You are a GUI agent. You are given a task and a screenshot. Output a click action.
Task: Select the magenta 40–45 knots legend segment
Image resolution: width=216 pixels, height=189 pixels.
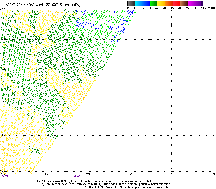[191, 3]
